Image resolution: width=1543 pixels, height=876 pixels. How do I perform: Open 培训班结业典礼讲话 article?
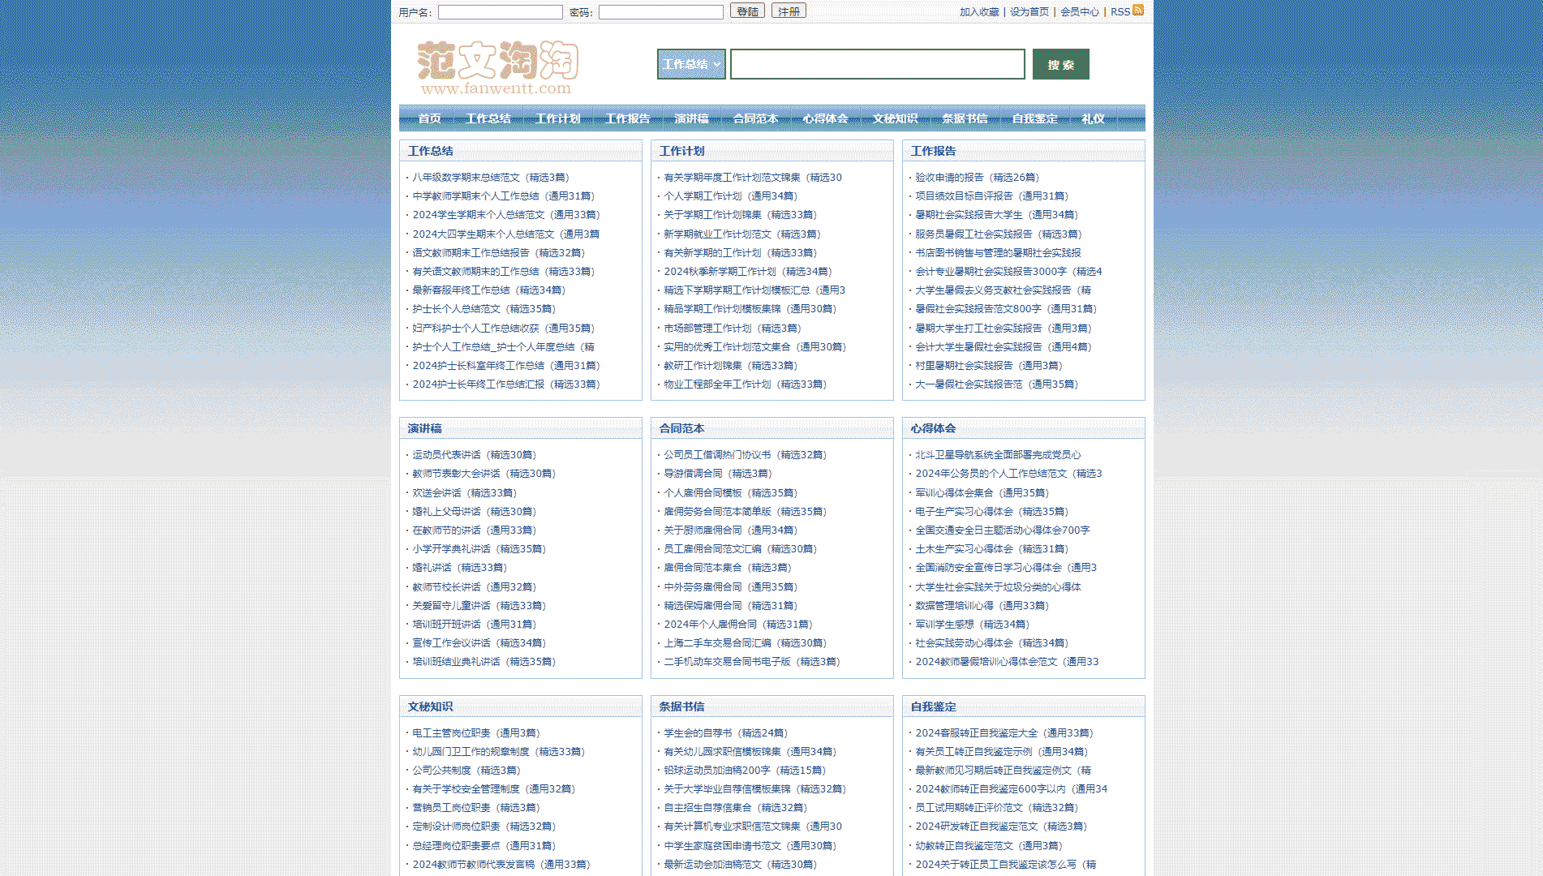(484, 662)
